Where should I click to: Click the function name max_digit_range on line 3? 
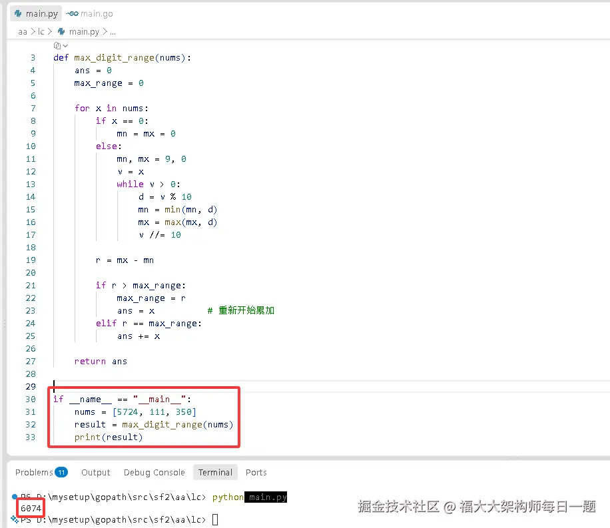(114, 57)
